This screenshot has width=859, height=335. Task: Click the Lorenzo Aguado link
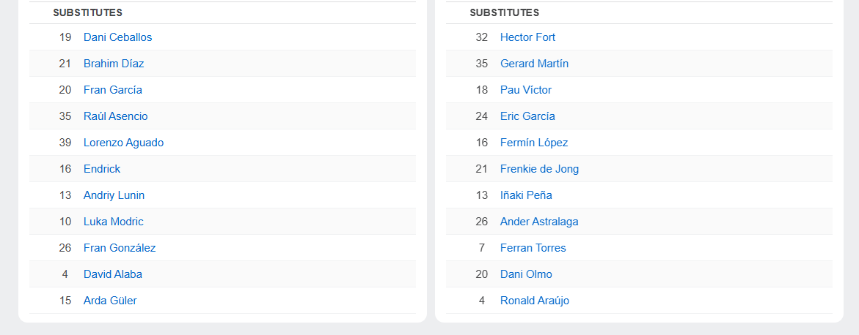123,143
